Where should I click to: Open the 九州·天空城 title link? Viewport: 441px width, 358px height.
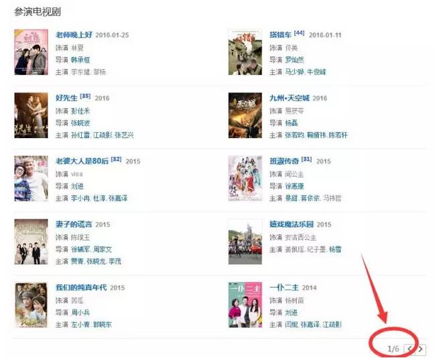pyautogui.click(x=290, y=98)
